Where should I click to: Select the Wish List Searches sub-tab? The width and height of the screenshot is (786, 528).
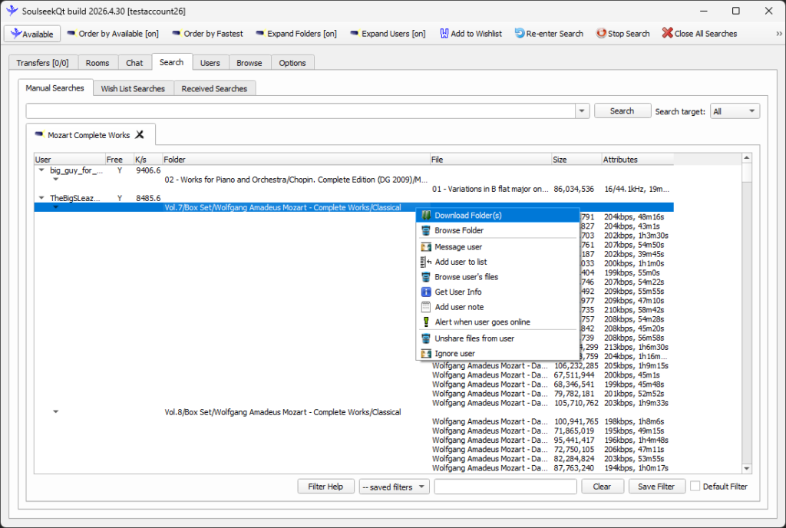coord(133,89)
